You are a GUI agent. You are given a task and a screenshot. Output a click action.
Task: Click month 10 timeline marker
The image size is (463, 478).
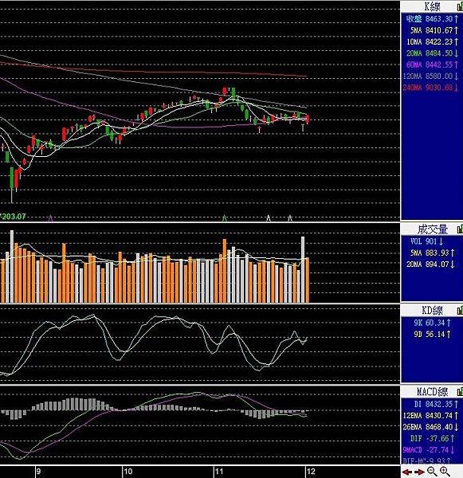point(128,472)
